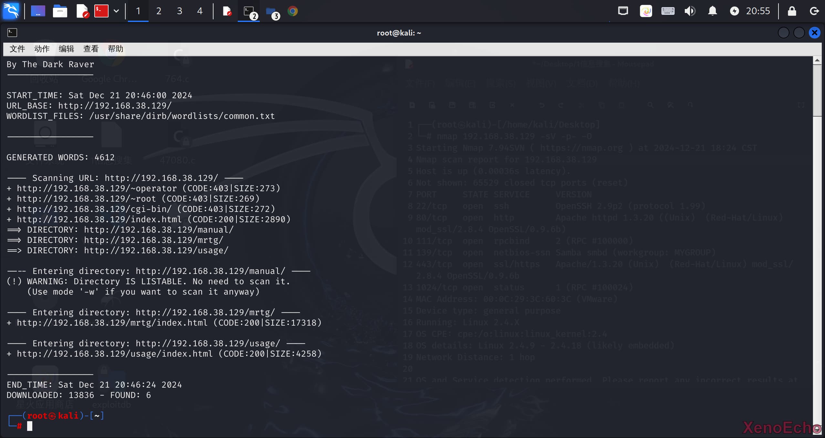Click the clock showing 20:55

(758, 11)
